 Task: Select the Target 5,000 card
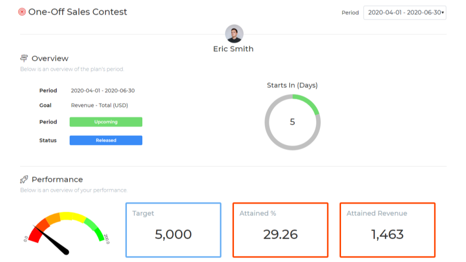[x=173, y=230]
